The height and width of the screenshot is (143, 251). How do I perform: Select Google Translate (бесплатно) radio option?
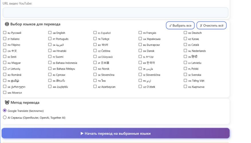pyautogui.click(x=5, y=111)
